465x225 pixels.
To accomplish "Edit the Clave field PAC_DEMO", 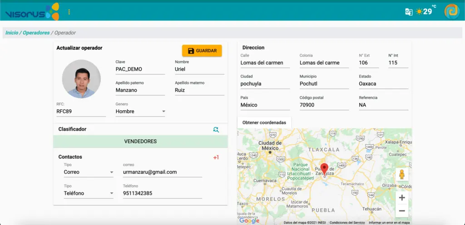I will [x=140, y=69].
